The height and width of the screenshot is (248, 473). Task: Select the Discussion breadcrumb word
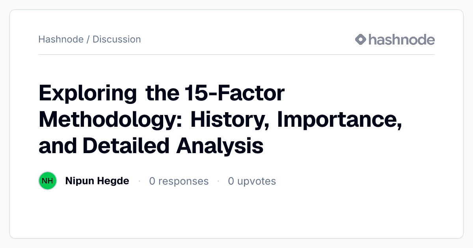[x=117, y=39]
